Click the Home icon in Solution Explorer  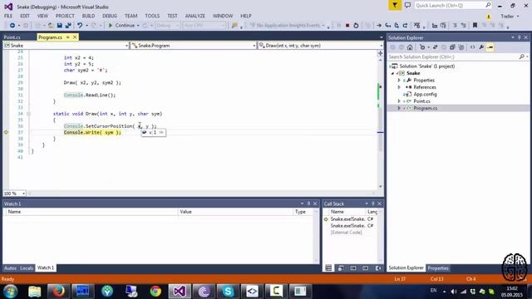click(410, 47)
